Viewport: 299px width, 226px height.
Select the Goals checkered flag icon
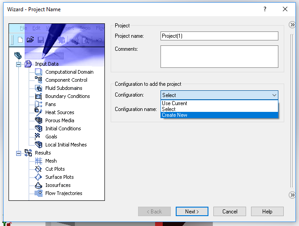pyautogui.click(x=38, y=137)
